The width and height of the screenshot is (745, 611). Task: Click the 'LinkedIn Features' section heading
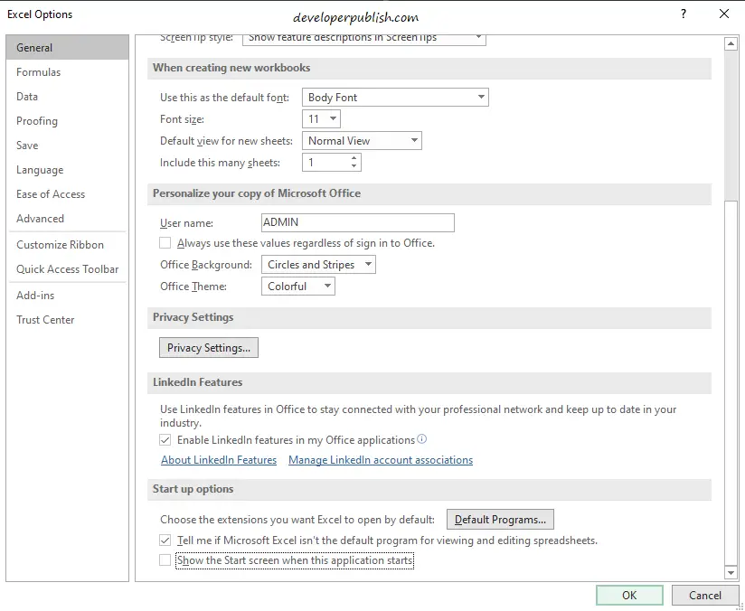click(198, 382)
